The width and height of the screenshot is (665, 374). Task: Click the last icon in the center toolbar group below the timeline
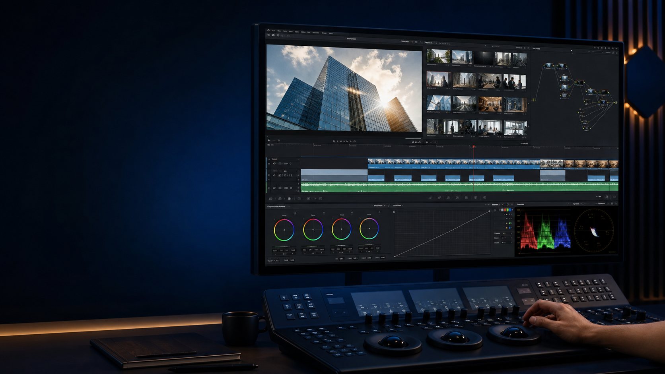click(x=484, y=198)
